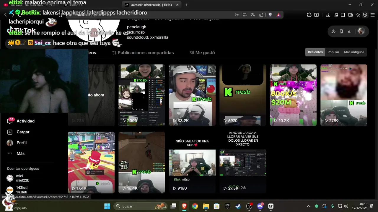The image size is (378, 212).
Task: Open the Leo AI sparkle icon
Action: 358,15
